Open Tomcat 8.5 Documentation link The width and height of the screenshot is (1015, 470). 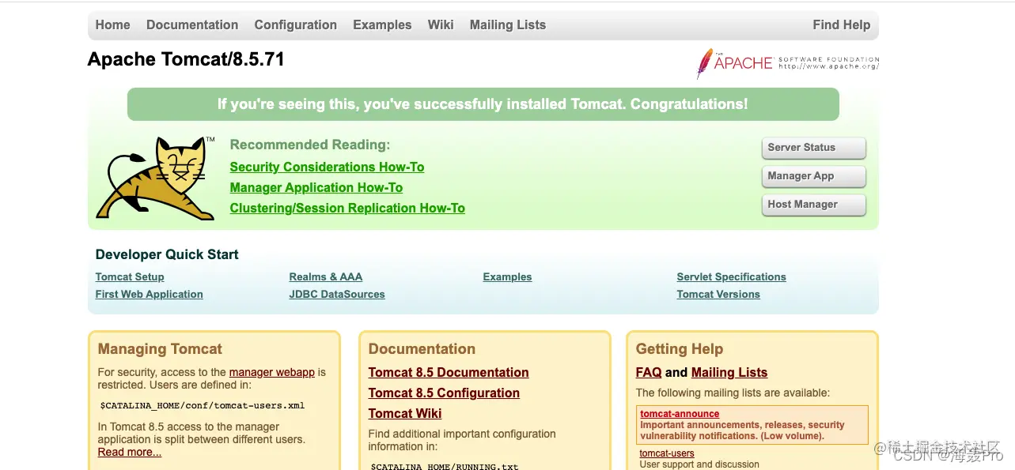pyautogui.click(x=449, y=373)
